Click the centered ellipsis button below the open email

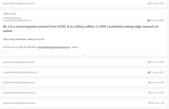[84, 56]
